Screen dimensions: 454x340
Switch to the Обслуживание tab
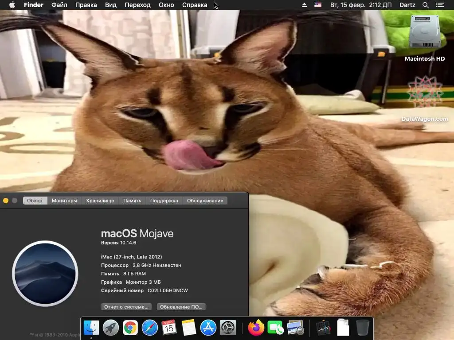click(x=205, y=201)
